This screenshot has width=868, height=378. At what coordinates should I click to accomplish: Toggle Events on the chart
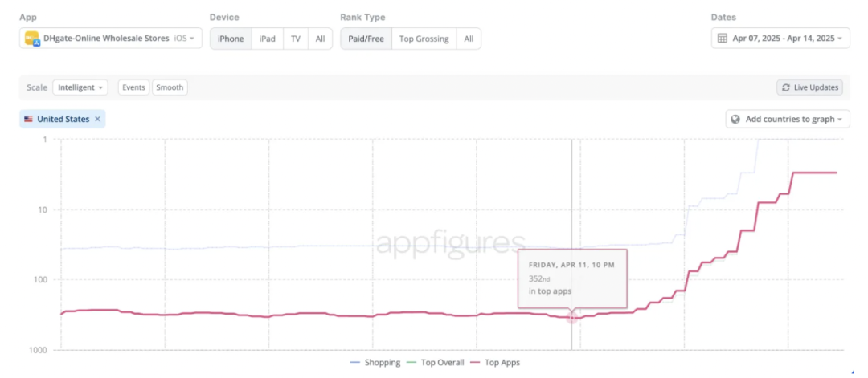133,87
